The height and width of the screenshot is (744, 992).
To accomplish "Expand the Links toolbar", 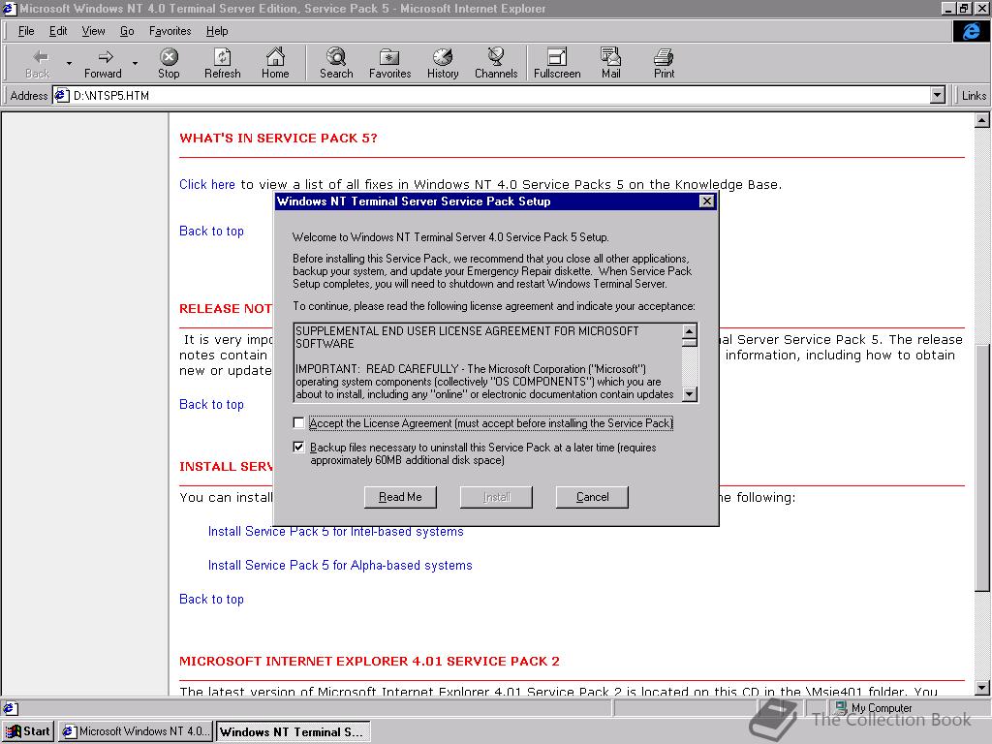I will (x=974, y=96).
